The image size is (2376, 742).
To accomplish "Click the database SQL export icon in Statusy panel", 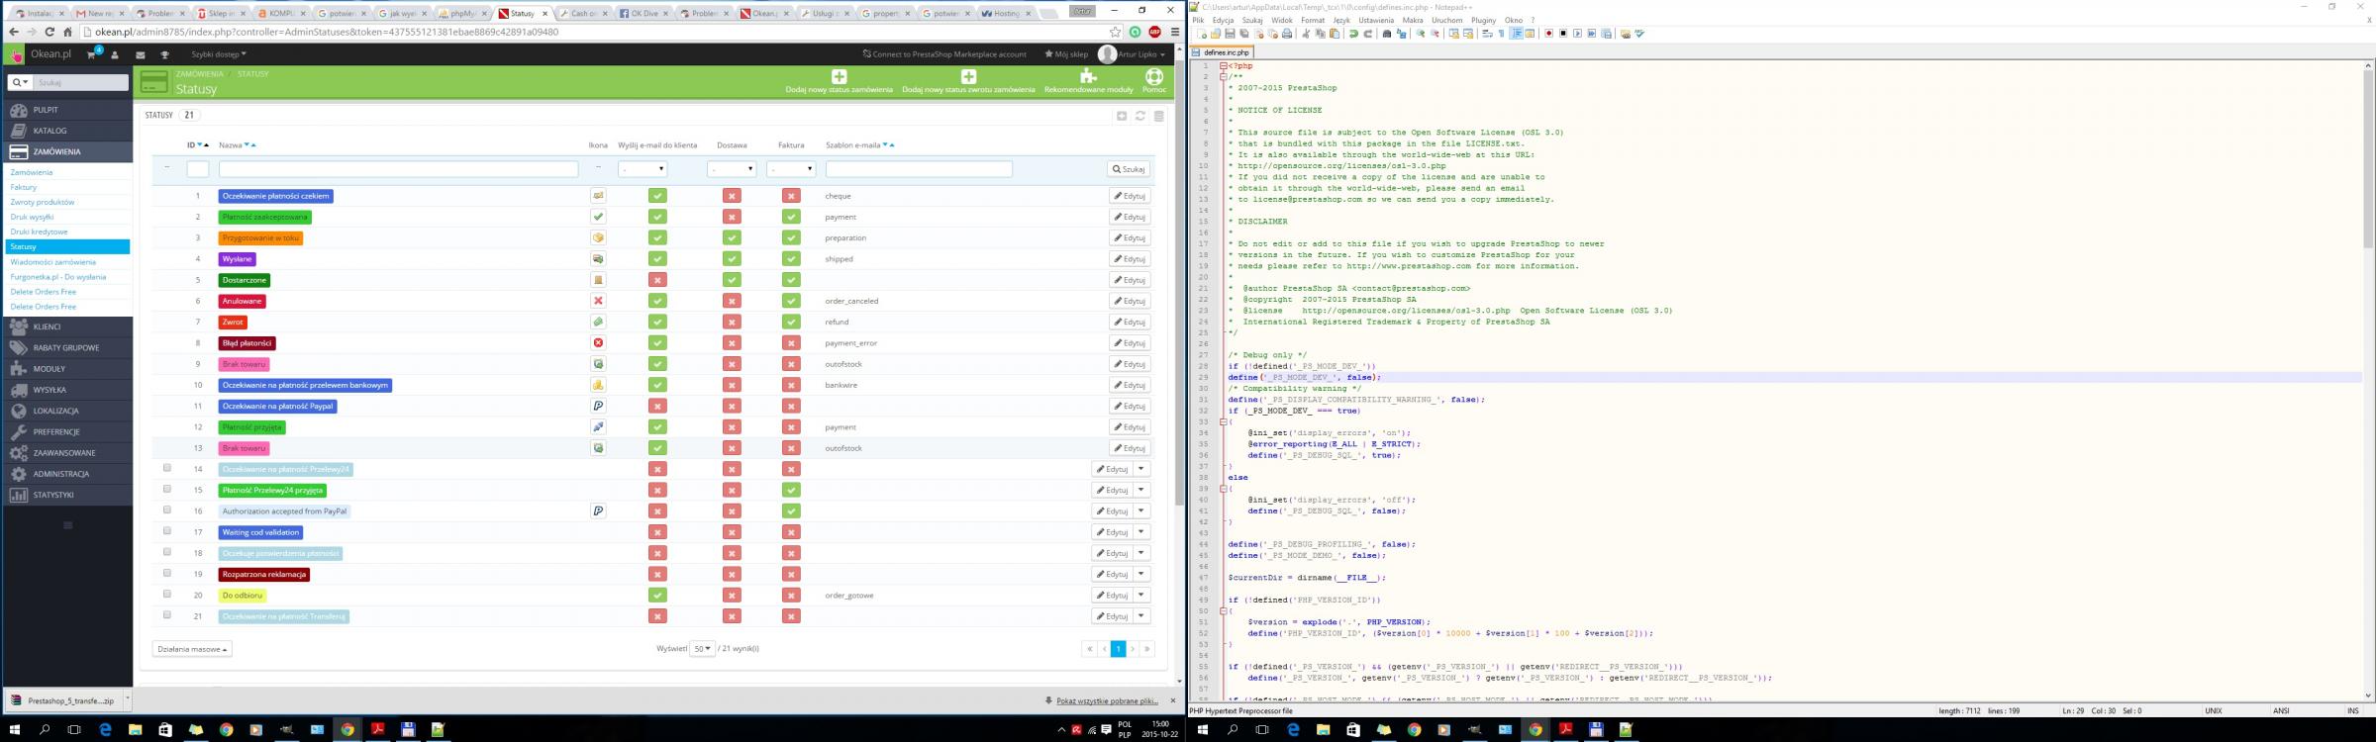I will pyautogui.click(x=1159, y=116).
